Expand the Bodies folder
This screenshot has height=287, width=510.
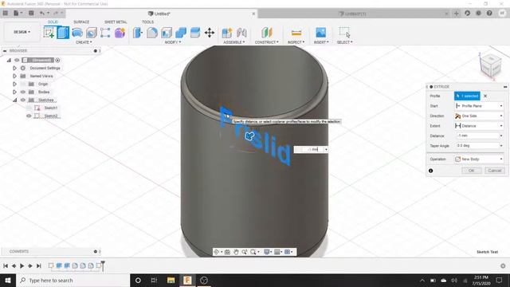14,92
